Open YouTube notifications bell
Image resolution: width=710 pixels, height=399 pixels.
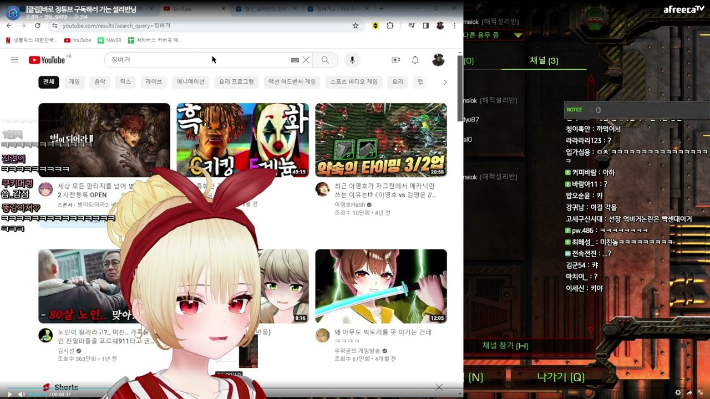pos(415,60)
